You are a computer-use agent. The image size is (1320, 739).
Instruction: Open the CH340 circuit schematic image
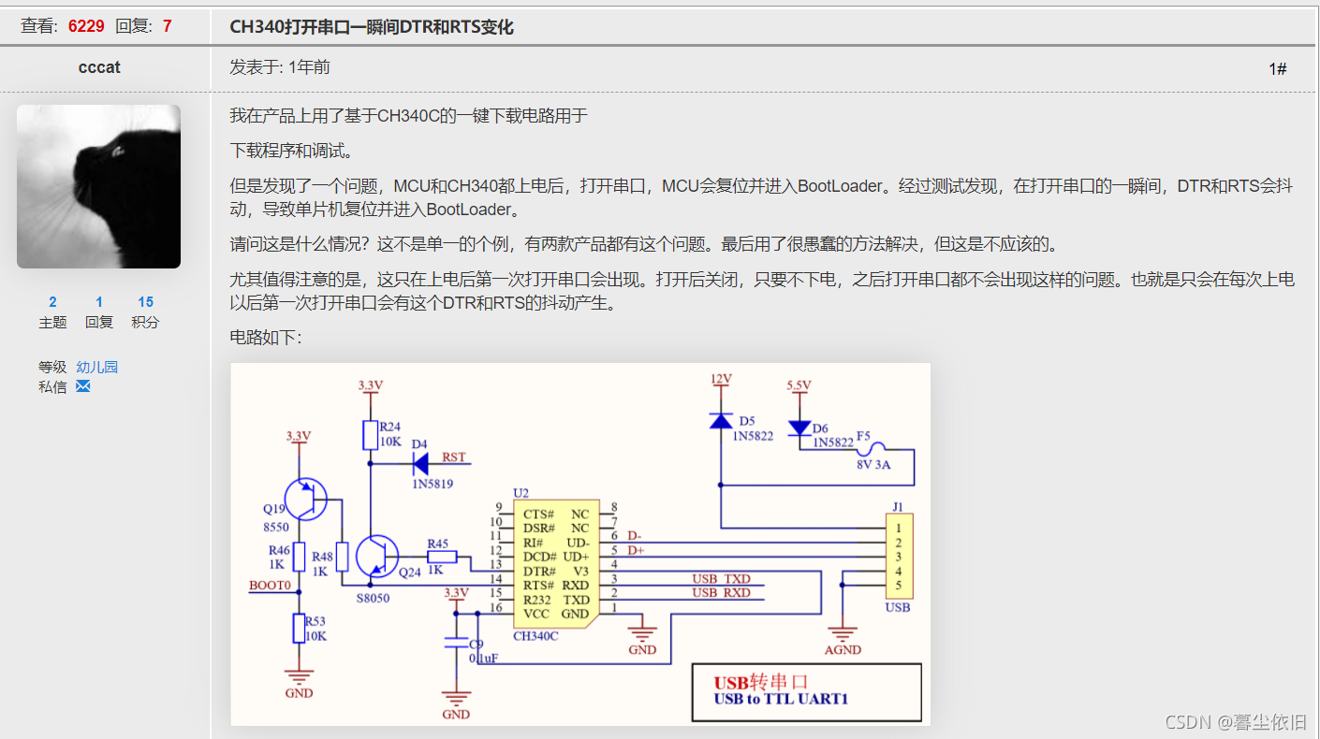(x=580, y=544)
